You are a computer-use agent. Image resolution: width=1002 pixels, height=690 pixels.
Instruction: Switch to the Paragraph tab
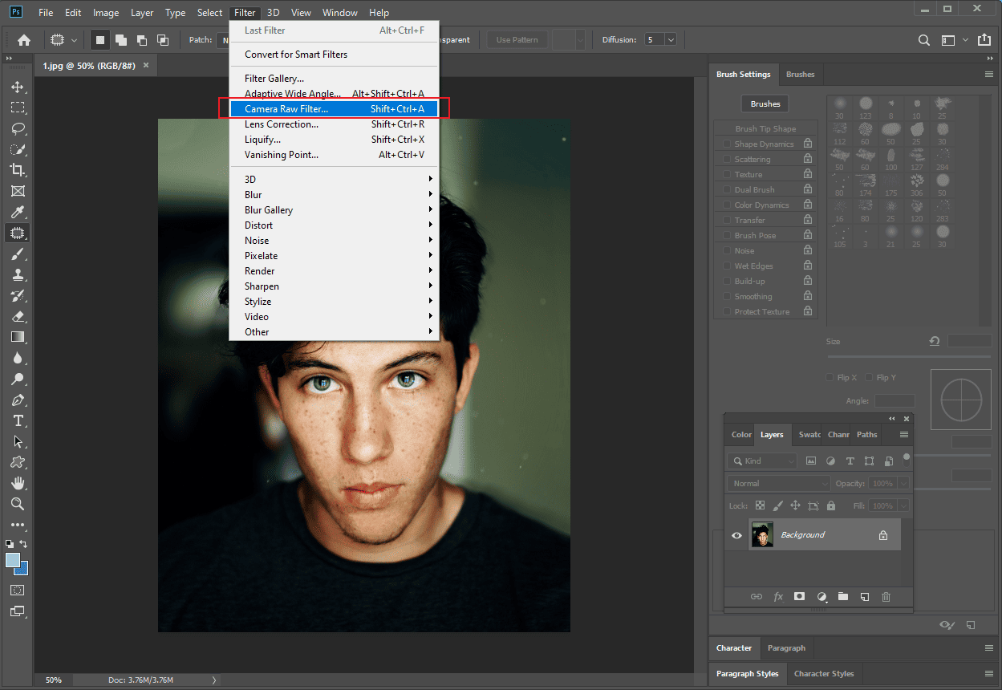(786, 647)
